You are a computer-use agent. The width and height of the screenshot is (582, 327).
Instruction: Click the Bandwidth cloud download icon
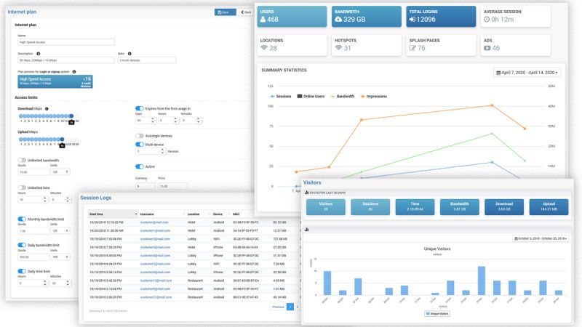click(x=340, y=20)
